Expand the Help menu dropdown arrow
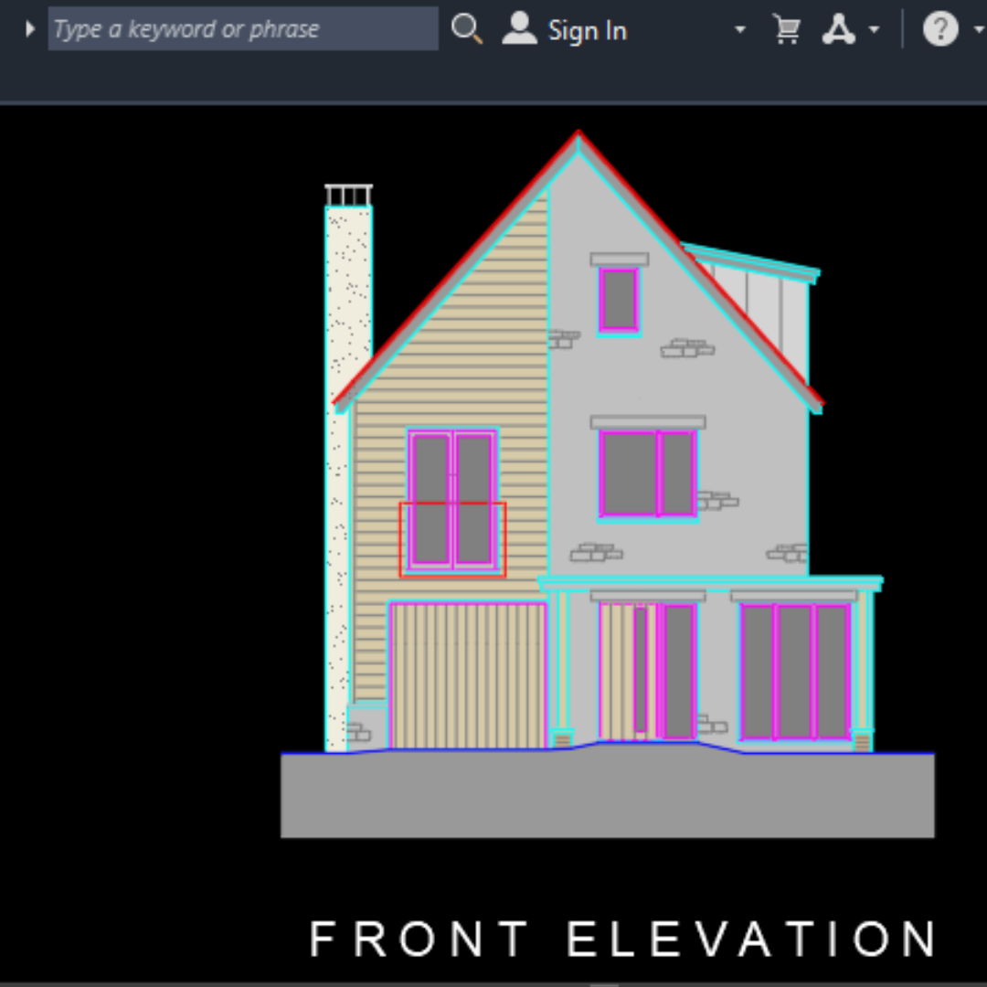Viewport: 987px width, 987px height. coord(979,30)
